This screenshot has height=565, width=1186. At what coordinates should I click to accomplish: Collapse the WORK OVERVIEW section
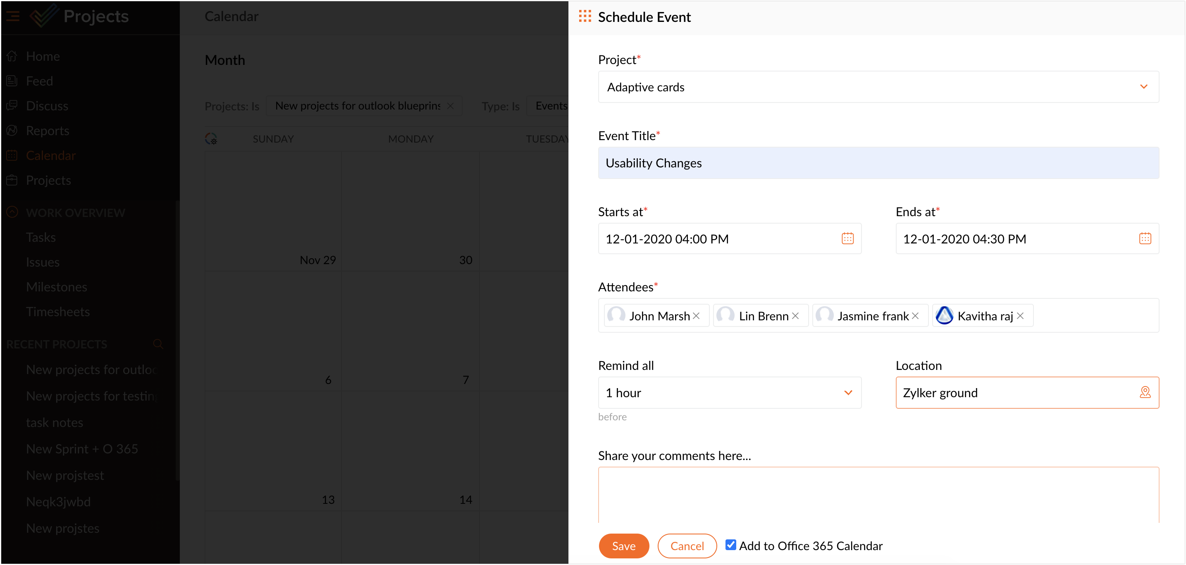[12, 212]
